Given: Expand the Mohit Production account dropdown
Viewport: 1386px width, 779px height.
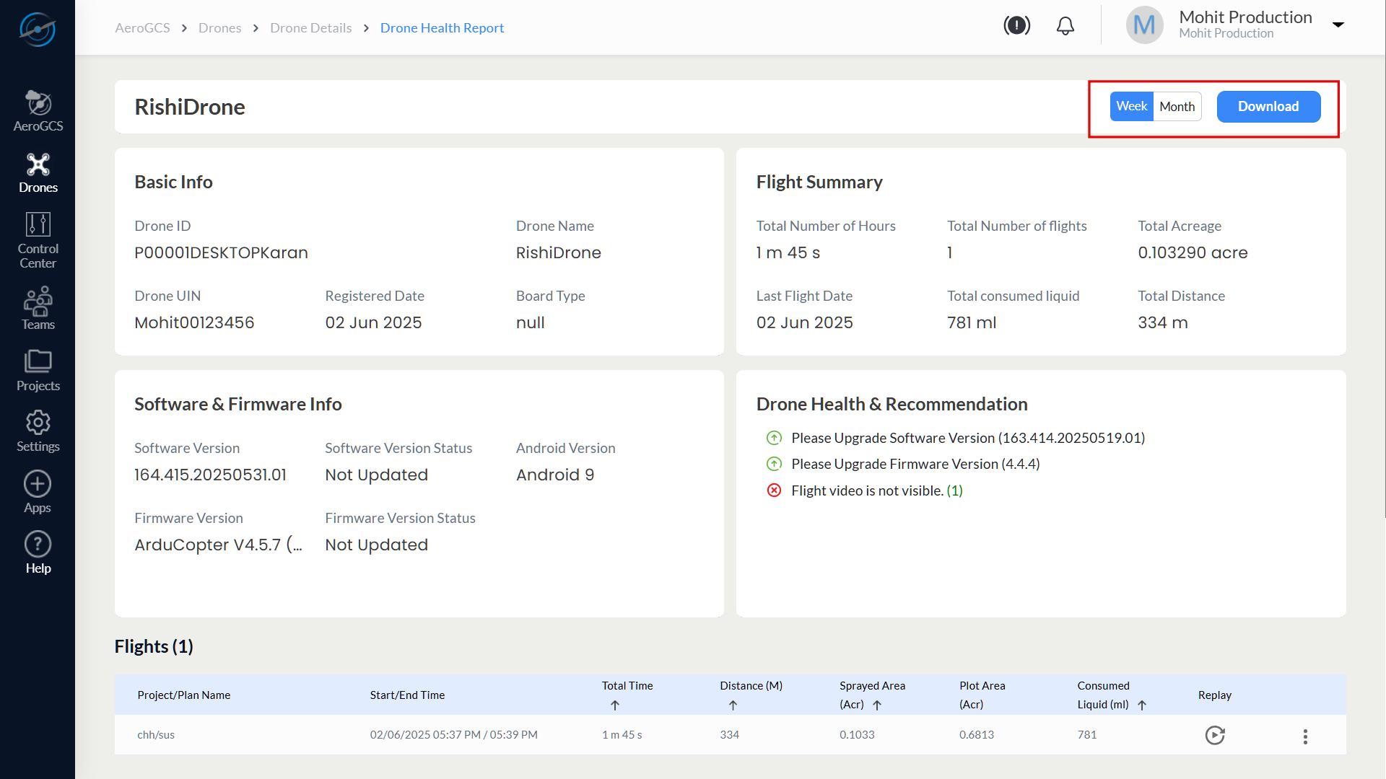Looking at the screenshot, I should click(1338, 25).
